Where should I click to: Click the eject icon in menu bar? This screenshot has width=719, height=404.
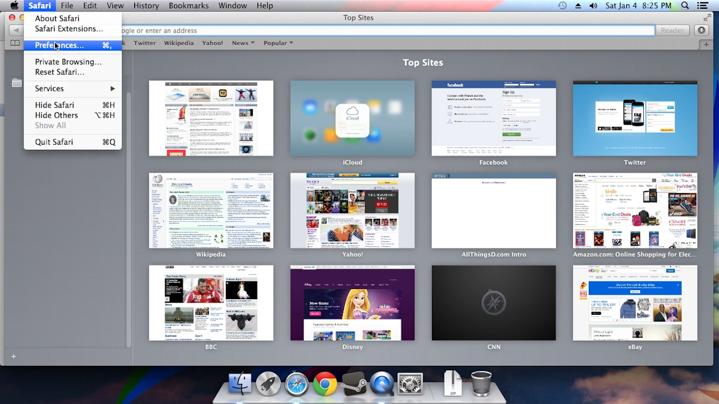(578, 6)
